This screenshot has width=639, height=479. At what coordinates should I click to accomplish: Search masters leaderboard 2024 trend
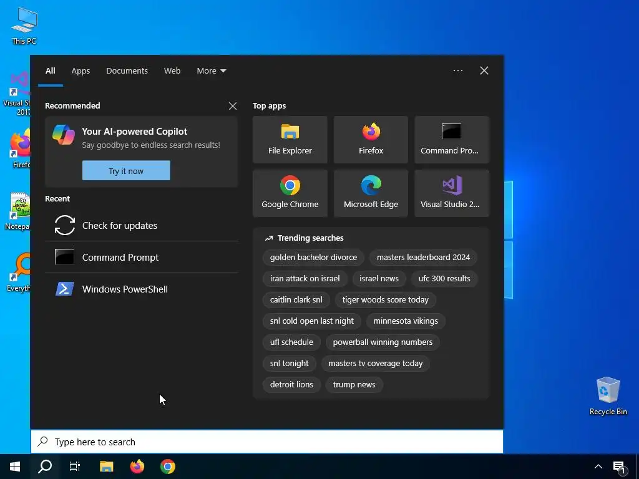click(423, 257)
